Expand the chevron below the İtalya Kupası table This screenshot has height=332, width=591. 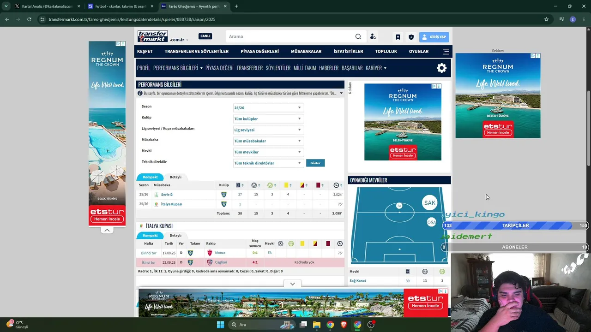pos(292,284)
